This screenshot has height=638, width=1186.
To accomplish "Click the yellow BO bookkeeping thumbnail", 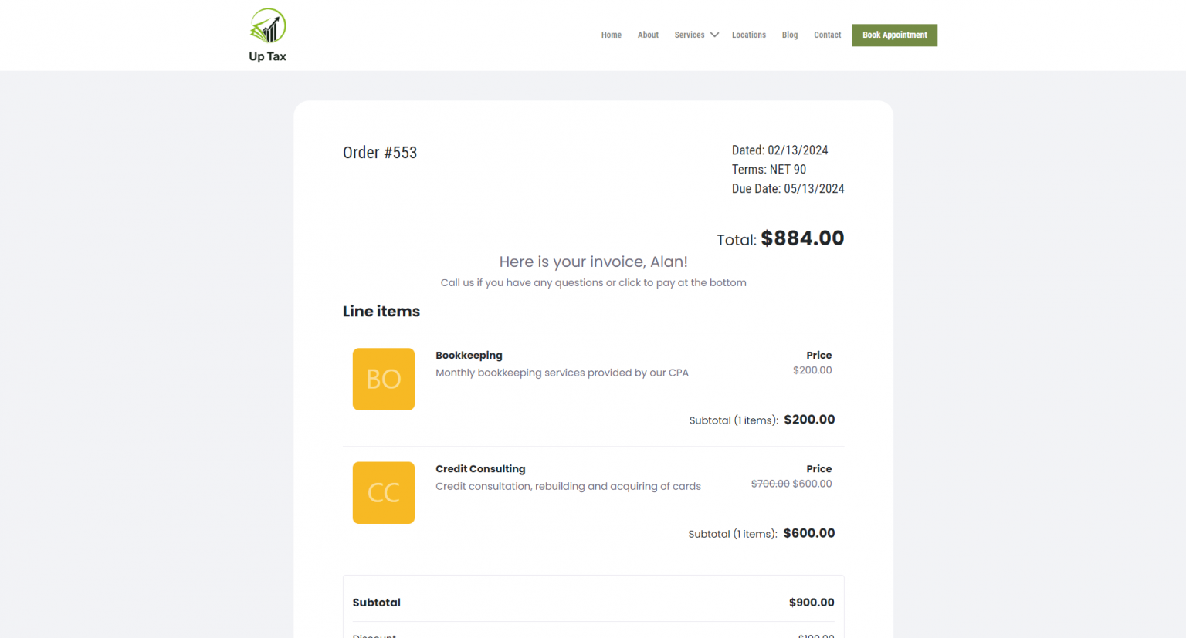I will pos(383,379).
